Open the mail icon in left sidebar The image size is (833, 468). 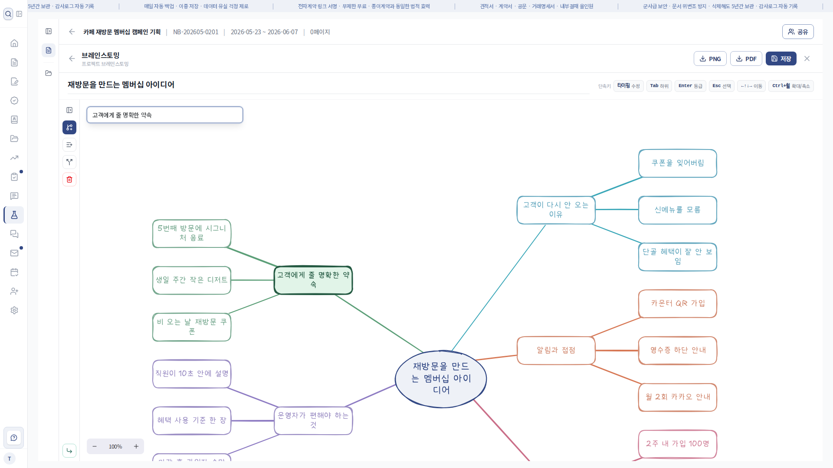coord(14,253)
